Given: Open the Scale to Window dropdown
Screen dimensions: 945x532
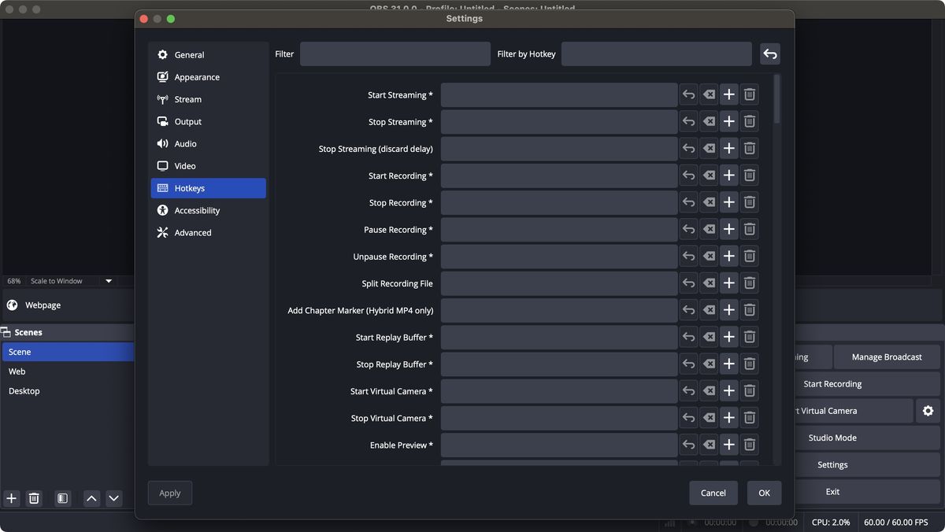Looking at the screenshot, I should (108, 280).
